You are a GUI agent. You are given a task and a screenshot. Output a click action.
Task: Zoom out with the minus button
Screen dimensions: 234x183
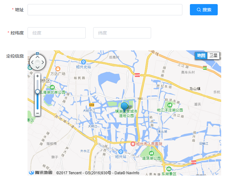coord(38,113)
